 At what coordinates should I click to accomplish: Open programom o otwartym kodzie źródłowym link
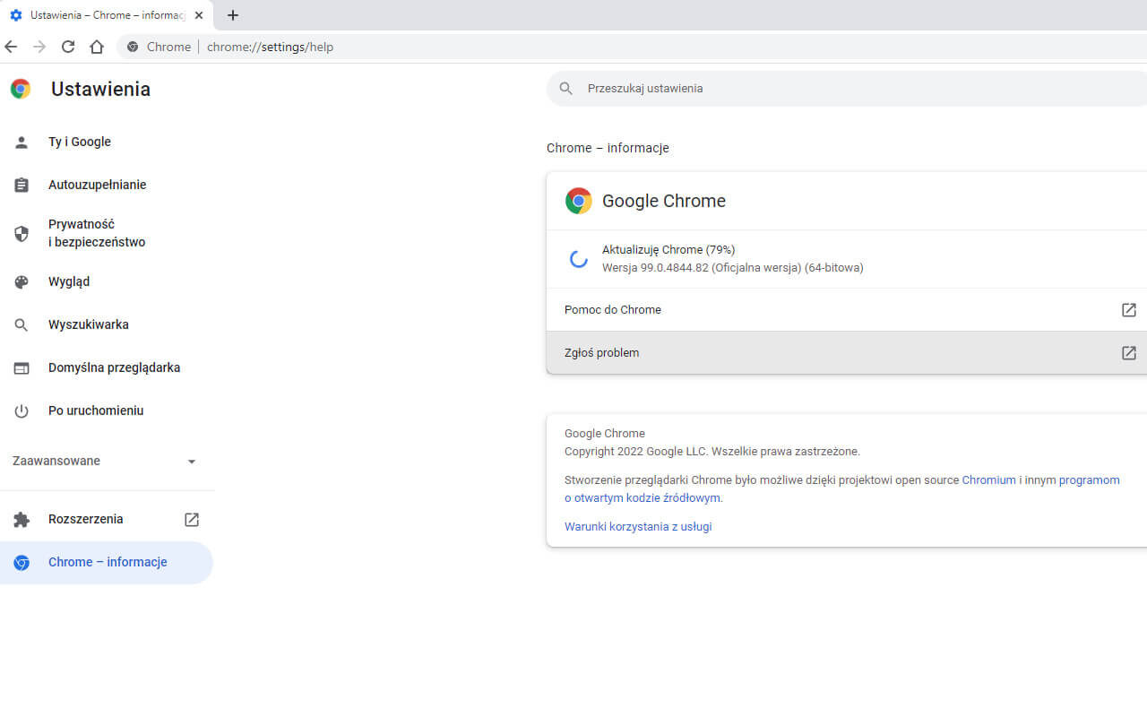click(x=1089, y=480)
